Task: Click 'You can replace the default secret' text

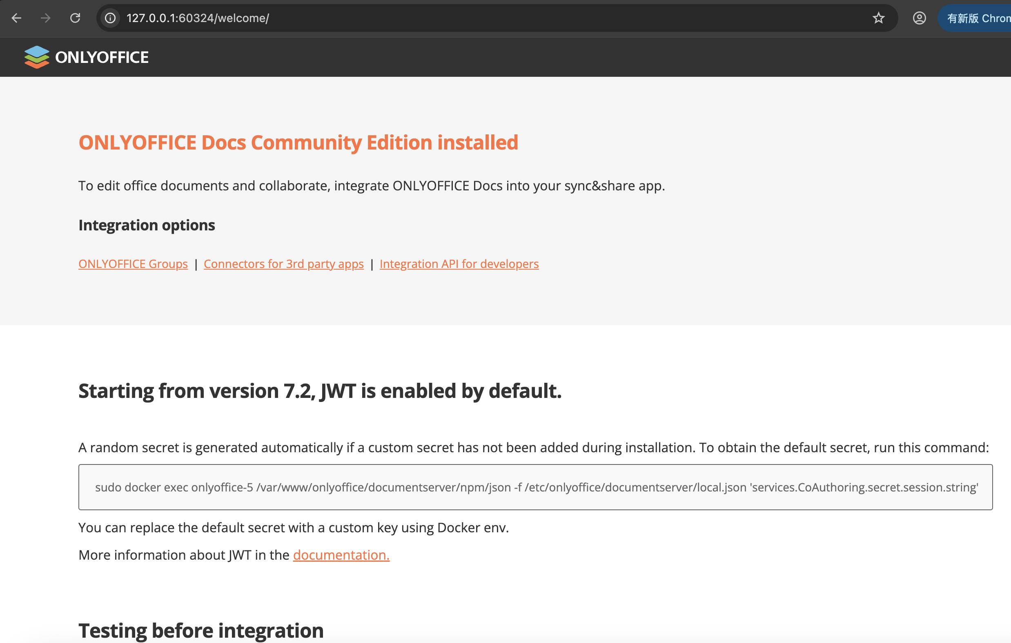Action: [x=294, y=527]
